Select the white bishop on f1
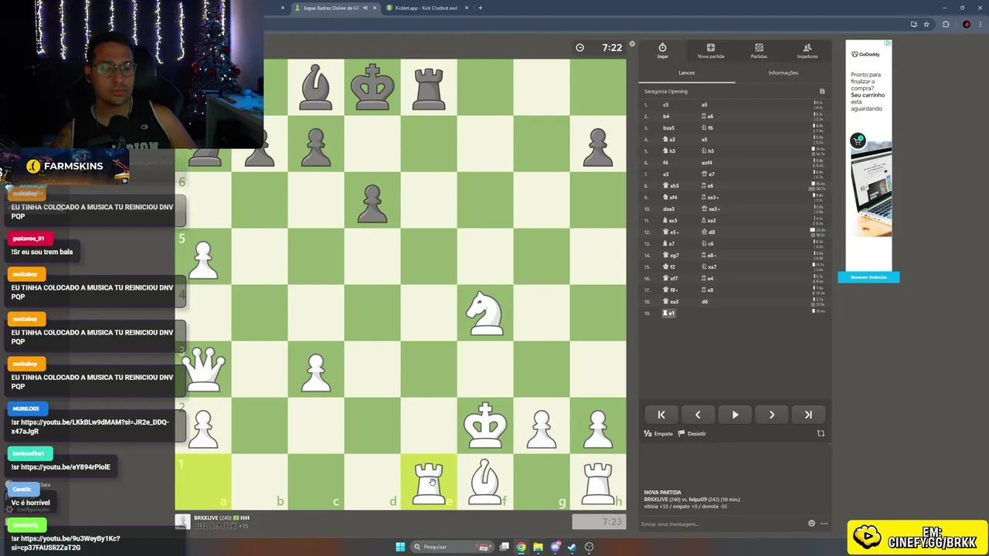The height and width of the screenshot is (556, 989). pyautogui.click(x=485, y=482)
